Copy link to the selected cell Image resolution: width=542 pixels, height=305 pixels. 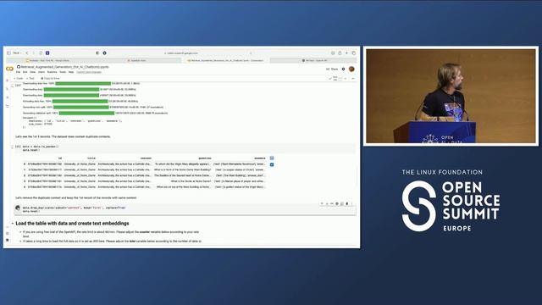click(x=332, y=203)
